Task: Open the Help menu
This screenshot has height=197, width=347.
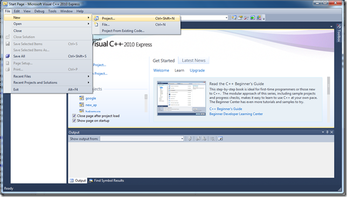Action: pyautogui.click(x=80, y=11)
